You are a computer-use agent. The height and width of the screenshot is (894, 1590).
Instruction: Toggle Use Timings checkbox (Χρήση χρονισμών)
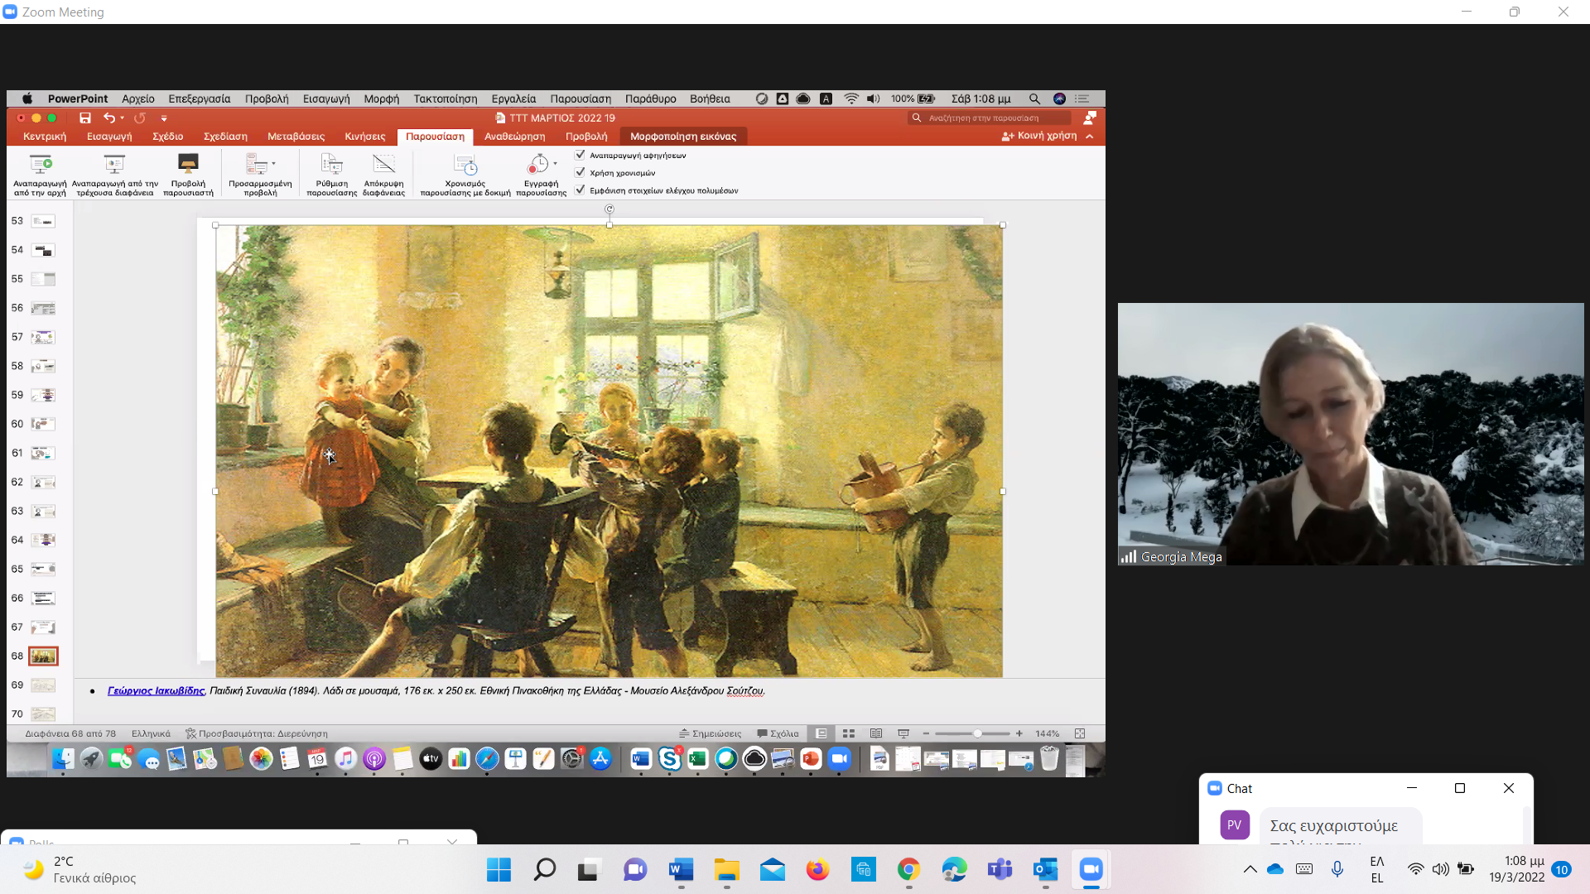click(x=581, y=172)
